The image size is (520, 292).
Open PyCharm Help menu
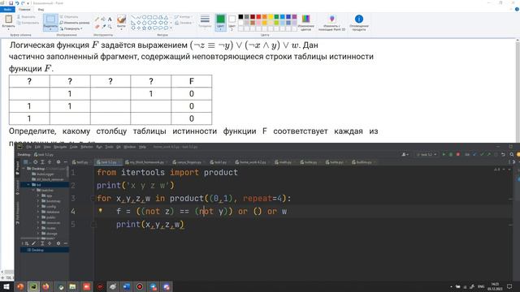(142, 147)
